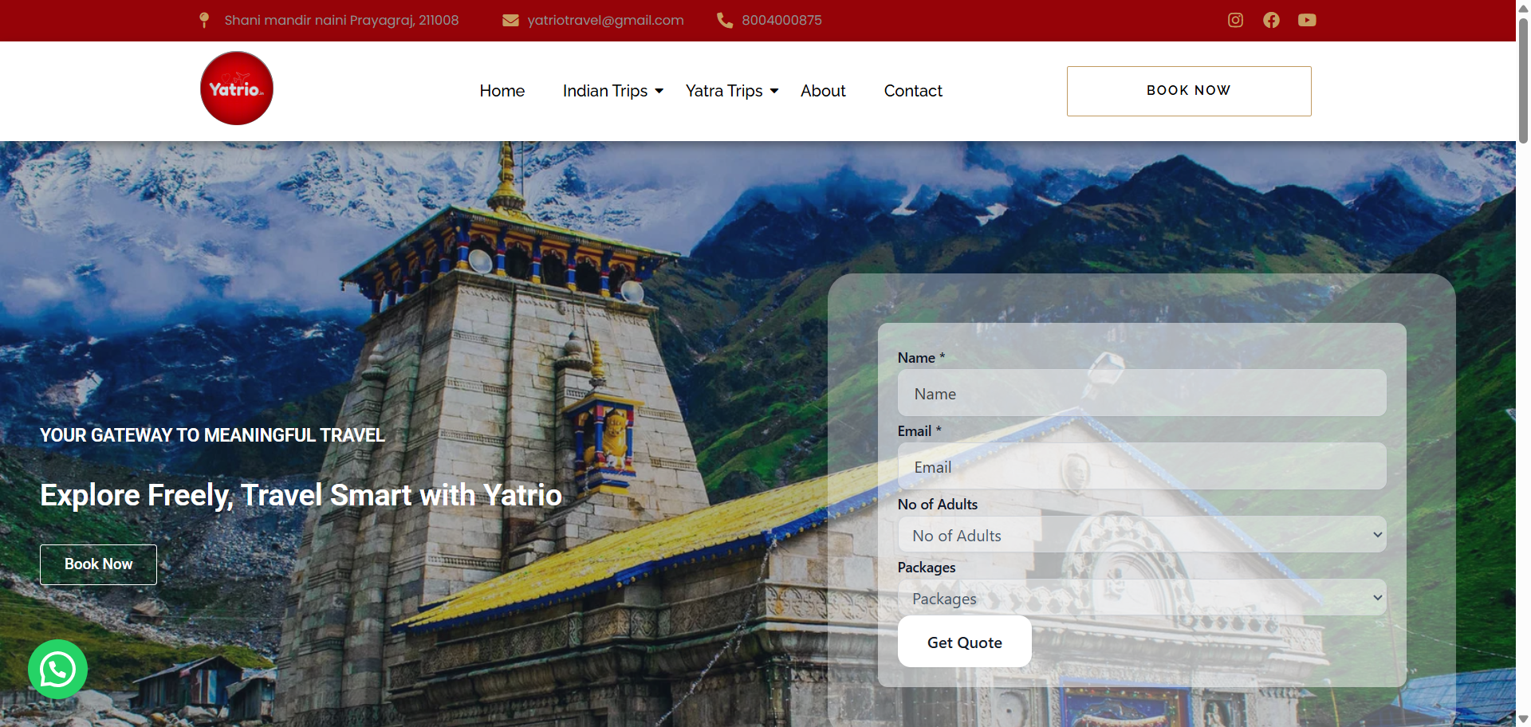Open the Packages select dropdown

[x=1141, y=598]
